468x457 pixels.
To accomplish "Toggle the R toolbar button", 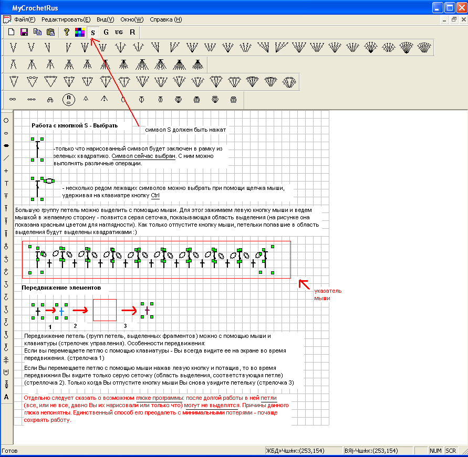I will [x=132, y=32].
